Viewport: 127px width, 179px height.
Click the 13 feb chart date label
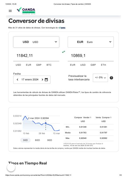[x=26, y=133]
